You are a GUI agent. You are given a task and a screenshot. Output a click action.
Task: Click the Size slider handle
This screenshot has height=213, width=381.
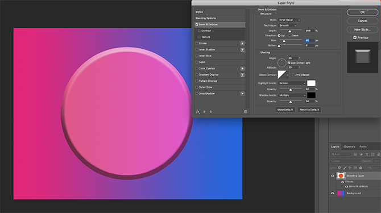(x=284, y=41)
